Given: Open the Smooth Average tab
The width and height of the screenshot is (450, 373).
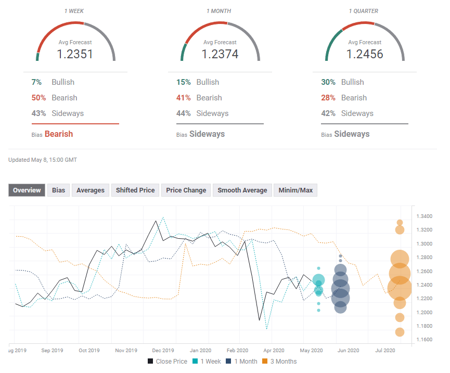Looking at the screenshot, I should click(242, 190).
